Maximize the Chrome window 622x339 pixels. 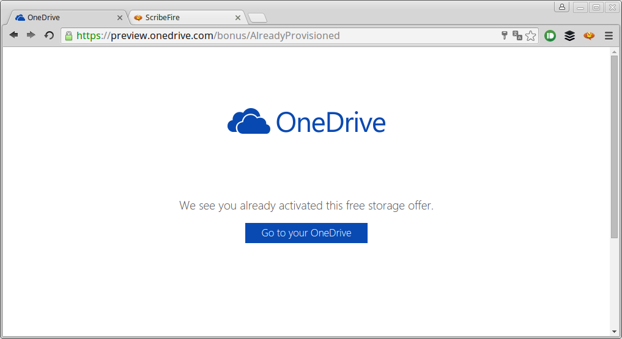[596, 7]
